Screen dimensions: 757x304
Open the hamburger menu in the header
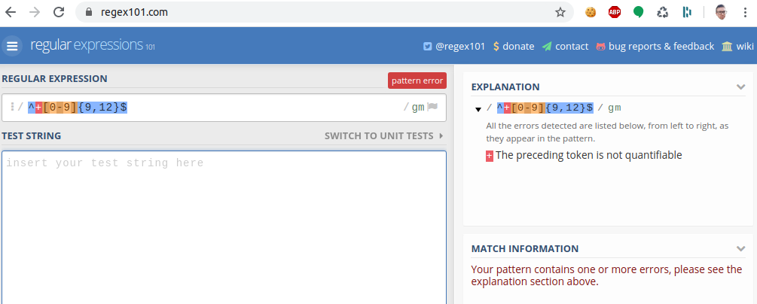pyautogui.click(x=13, y=46)
